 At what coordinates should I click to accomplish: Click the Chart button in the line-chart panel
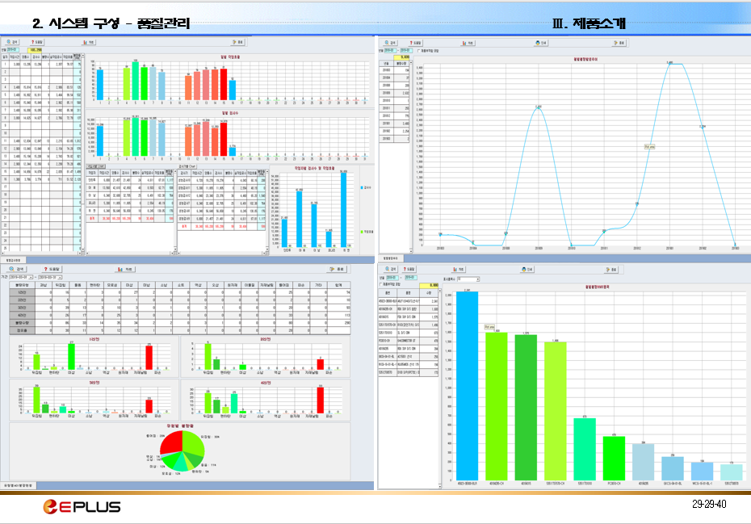(468, 43)
